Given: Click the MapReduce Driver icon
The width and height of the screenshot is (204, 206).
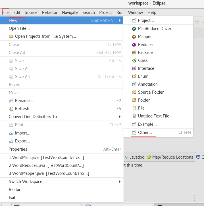Looking at the screenshot, I should coord(134,29).
